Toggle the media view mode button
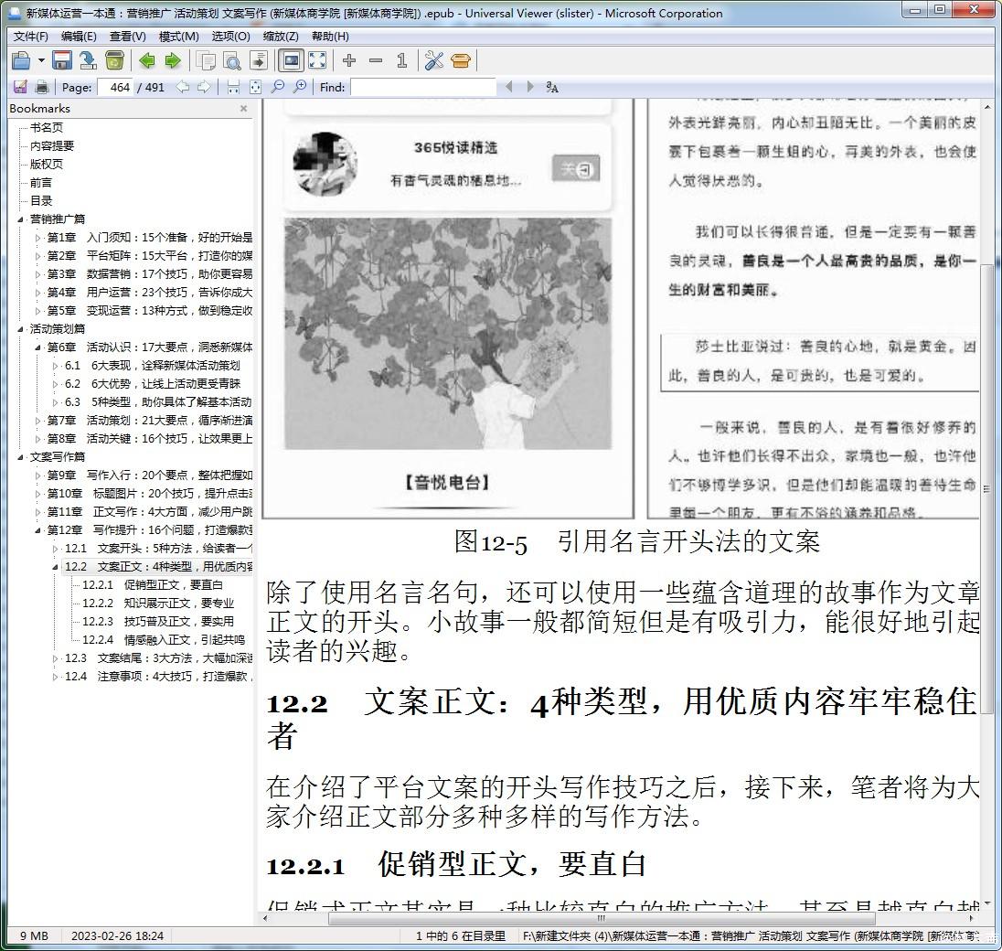This screenshot has height=951, width=1002. pyautogui.click(x=291, y=60)
